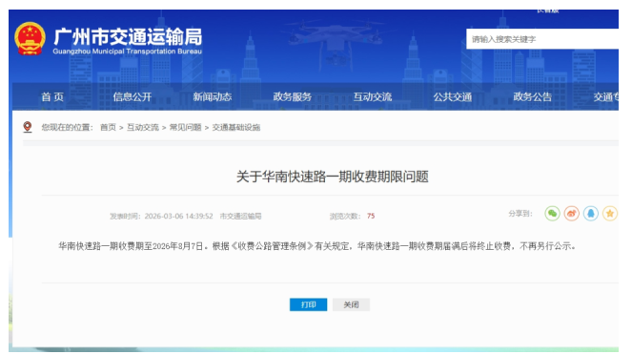Click the blue 打印 button

click(308, 304)
